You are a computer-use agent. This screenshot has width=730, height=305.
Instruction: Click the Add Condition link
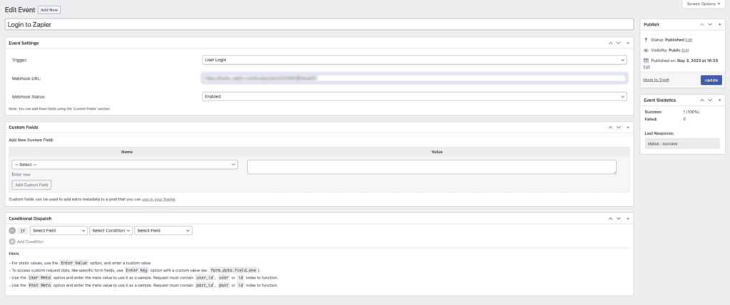point(30,242)
